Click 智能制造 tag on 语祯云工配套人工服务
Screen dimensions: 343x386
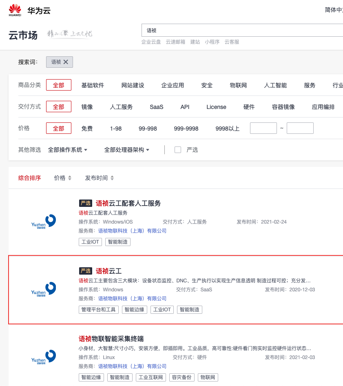click(x=118, y=242)
